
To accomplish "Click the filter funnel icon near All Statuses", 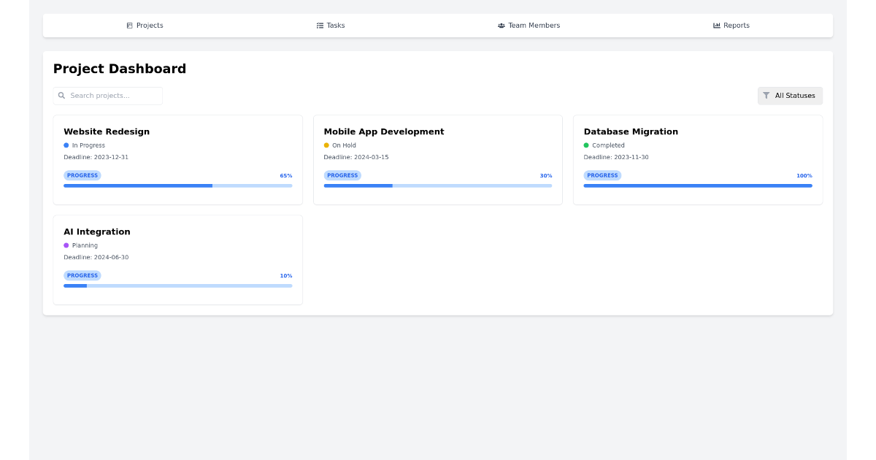I will 766,96.
